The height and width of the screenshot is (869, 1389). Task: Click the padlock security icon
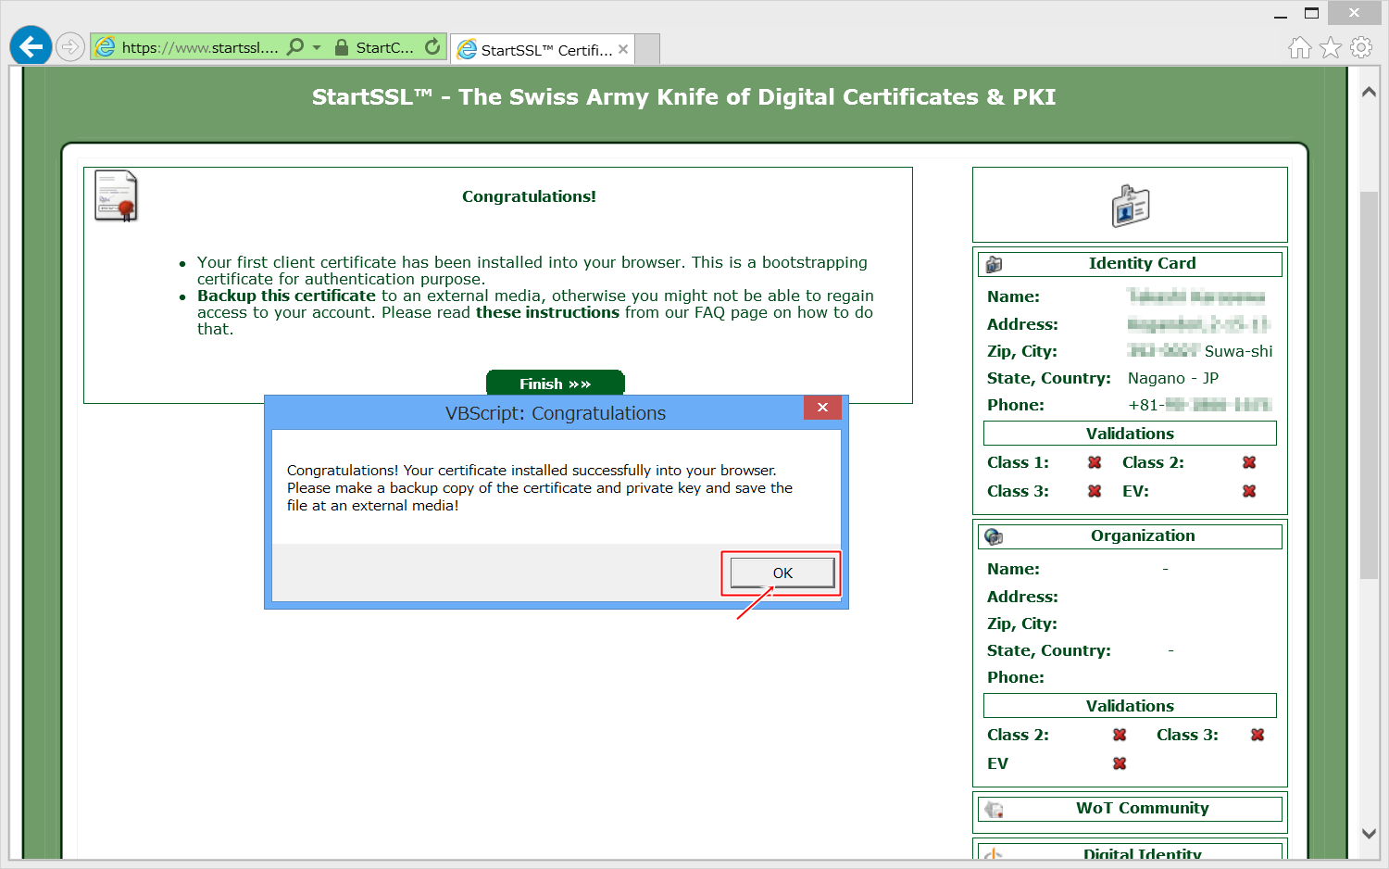pyautogui.click(x=342, y=47)
